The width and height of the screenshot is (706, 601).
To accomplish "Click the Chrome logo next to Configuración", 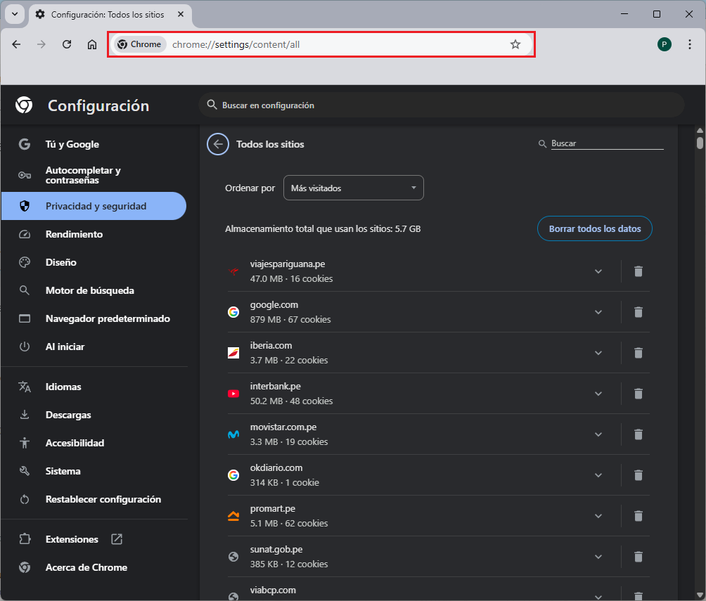I will pyautogui.click(x=24, y=105).
